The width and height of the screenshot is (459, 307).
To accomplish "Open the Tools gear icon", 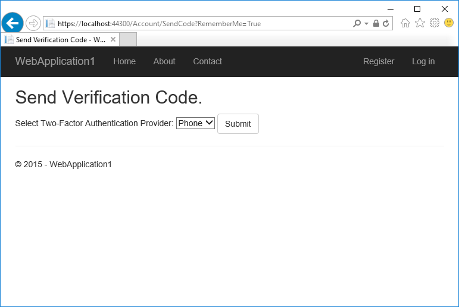I will pos(435,23).
